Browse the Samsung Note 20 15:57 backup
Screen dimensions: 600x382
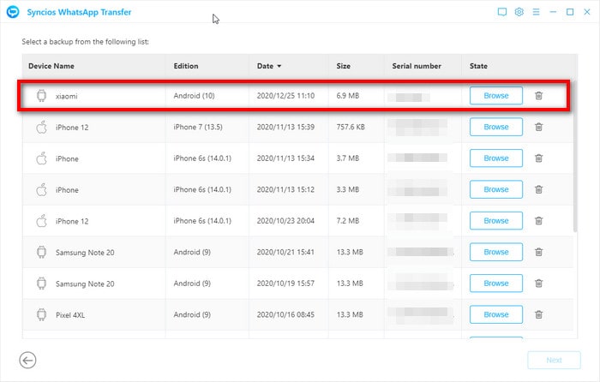(x=496, y=284)
